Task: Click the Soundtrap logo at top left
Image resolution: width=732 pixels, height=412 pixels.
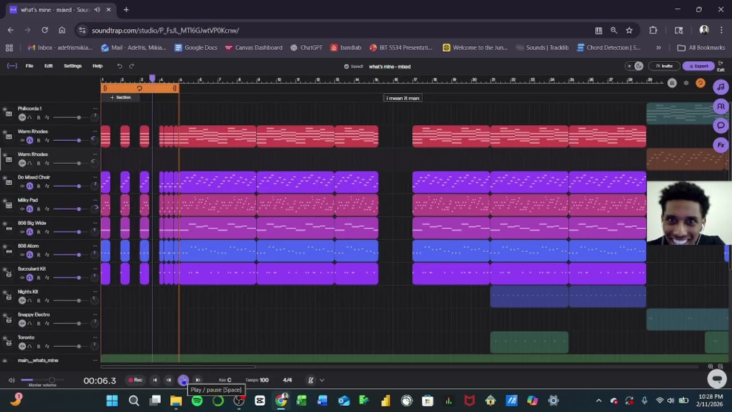Action: click(x=12, y=66)
